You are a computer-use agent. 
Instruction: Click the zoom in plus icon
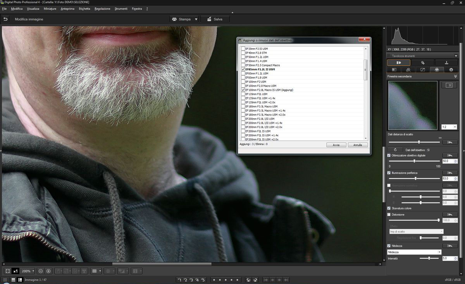coord(48,271)
